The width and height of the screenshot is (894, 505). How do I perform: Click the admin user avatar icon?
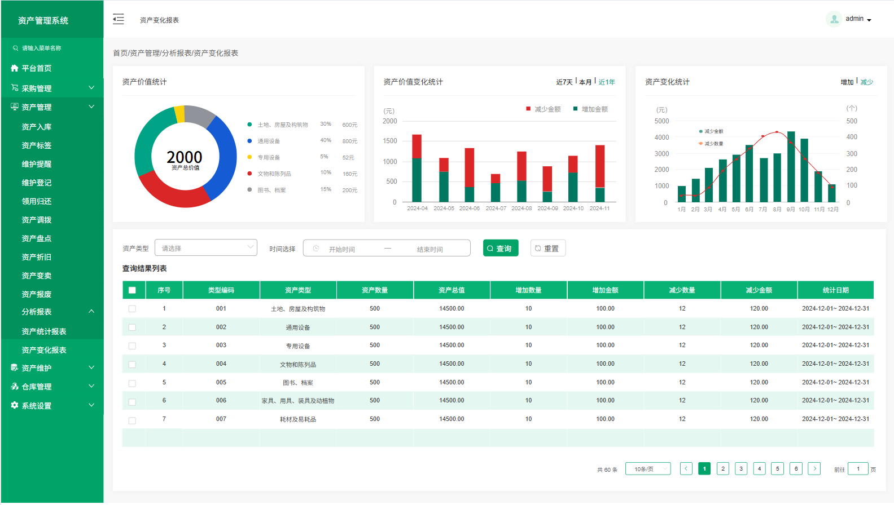[834, 19]
